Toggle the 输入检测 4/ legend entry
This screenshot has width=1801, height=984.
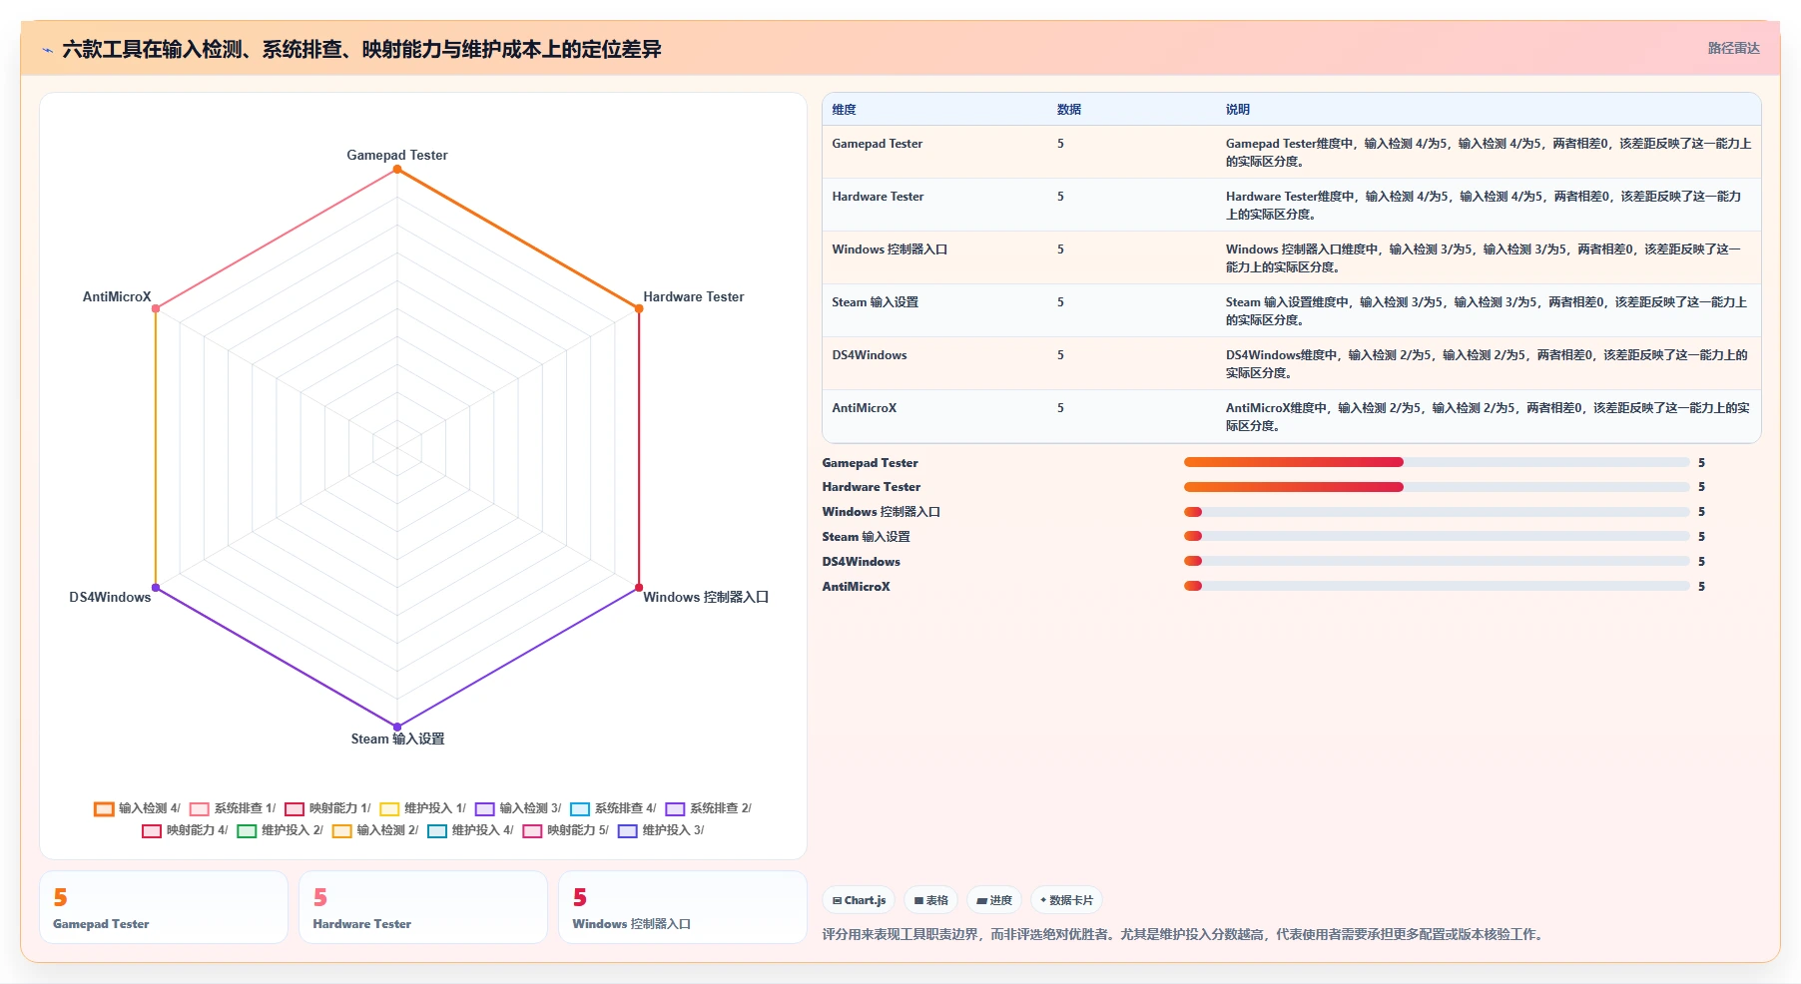[138, 808]
